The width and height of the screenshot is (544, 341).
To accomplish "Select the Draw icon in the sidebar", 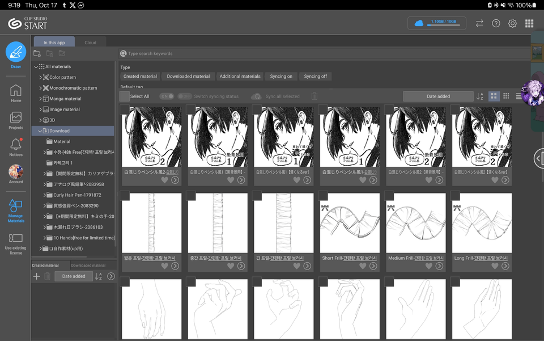I will point(15,52).
